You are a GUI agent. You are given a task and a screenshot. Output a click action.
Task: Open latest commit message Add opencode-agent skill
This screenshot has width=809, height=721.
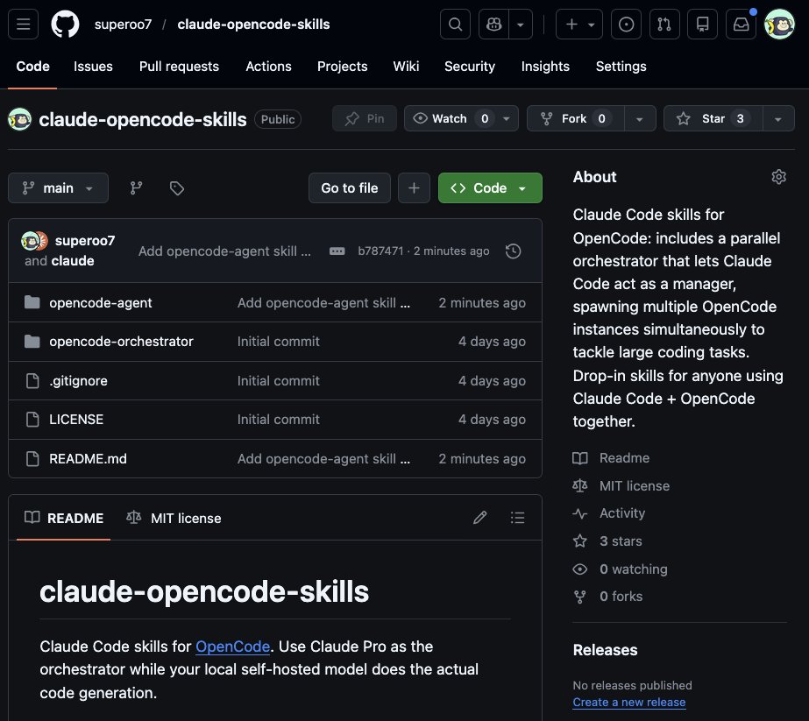coord(224,251)
